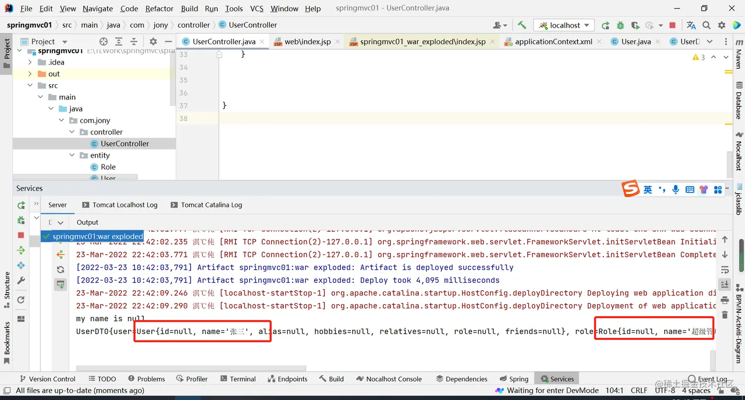The width and height of the screenshot is (745, 400).
Task: Open the Tomcat Catalina Log tab
Action: [206, 205]
